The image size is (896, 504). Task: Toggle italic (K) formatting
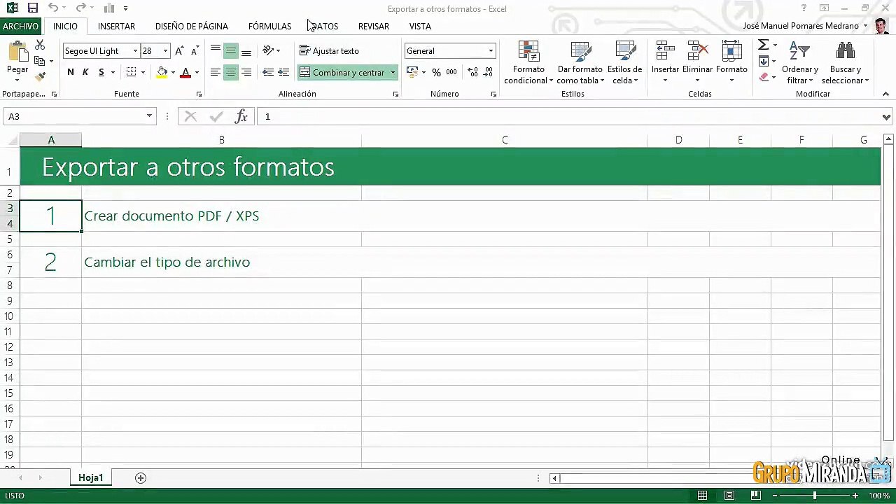[85, 72]
